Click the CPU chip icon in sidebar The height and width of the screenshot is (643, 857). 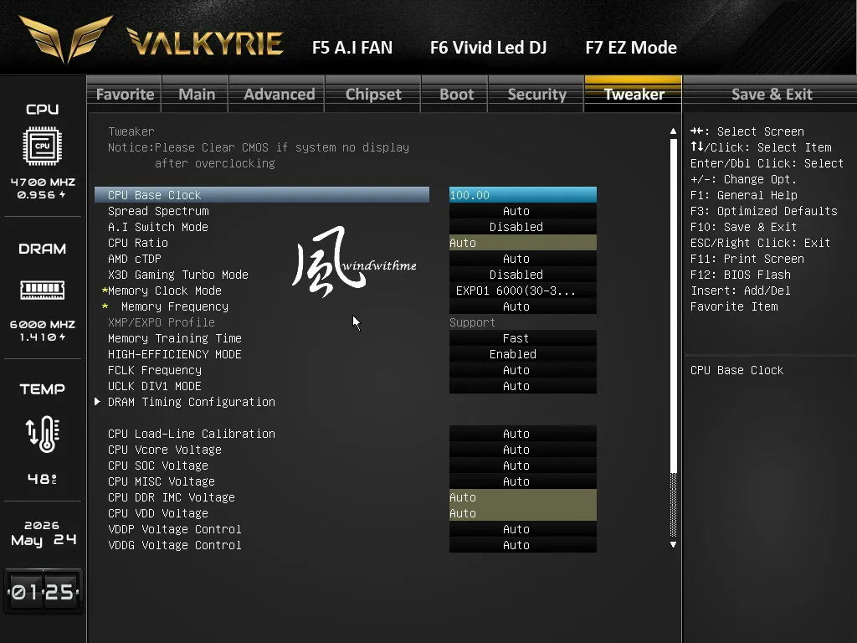tap(42, 146)
